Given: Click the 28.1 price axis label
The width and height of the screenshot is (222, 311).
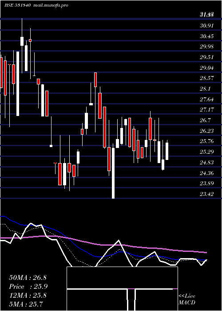Looking at the screenshot, I should point(205,89).
